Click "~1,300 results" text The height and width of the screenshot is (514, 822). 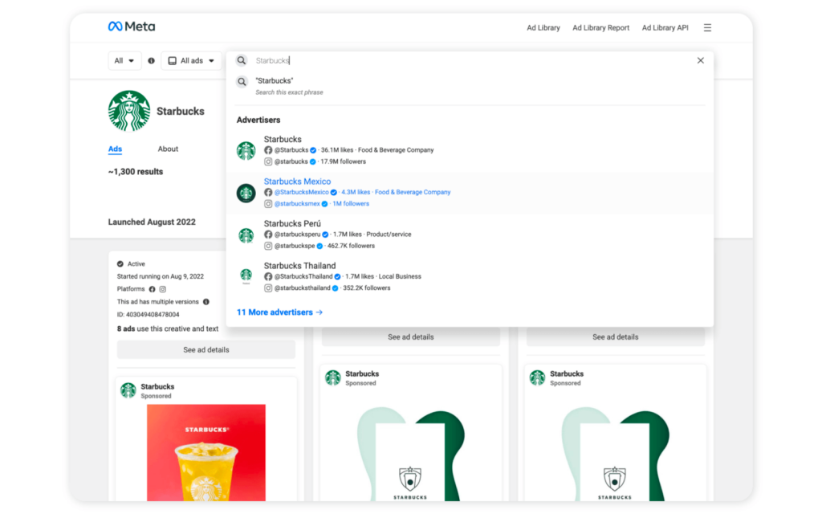135,172
